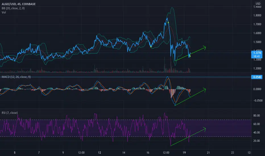Click date label 14 on the time axis
Viewport: 265px width, 156px height.
coord(124,153)
